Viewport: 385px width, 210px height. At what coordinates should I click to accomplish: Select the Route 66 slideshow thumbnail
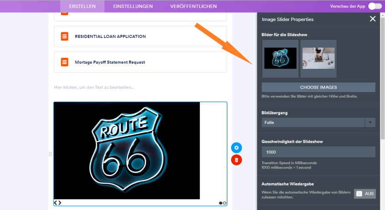coord(280,59)
